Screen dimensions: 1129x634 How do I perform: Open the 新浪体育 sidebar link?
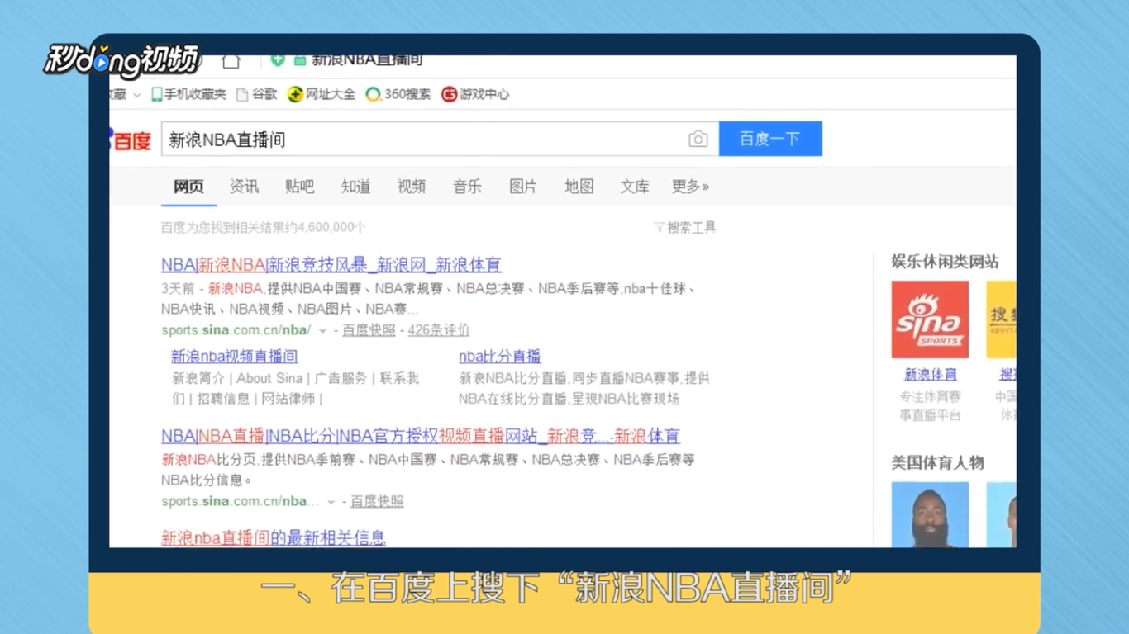click(931, 375)
